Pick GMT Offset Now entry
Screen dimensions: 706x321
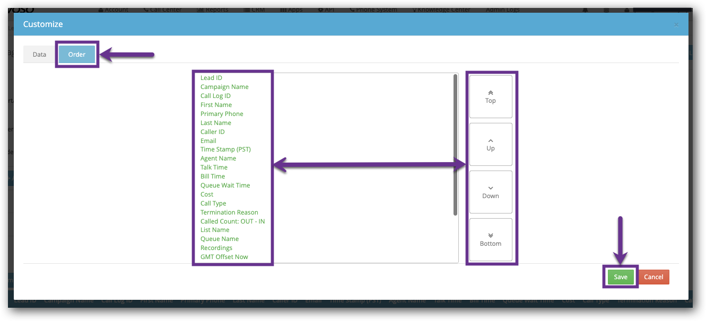coord(224,257)
